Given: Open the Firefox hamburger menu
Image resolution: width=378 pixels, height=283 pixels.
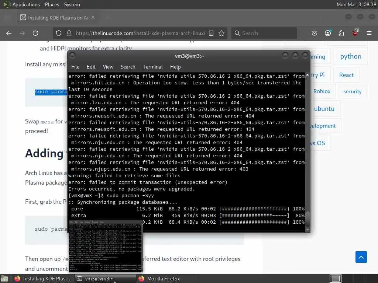Looking at the screenshot, I should click(x=369, y=33).
